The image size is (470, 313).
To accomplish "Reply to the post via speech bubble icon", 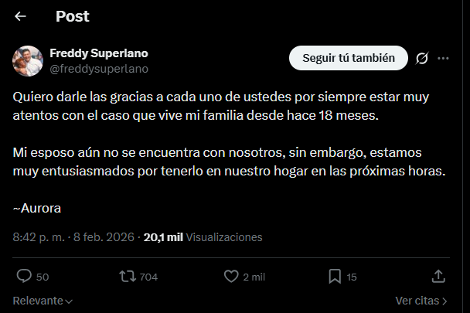I will 25,276.
